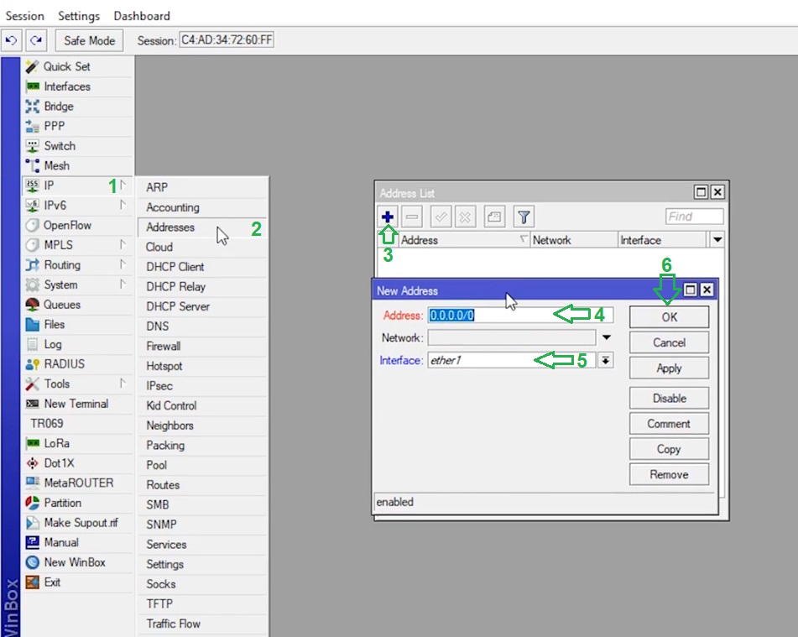Open the Files sidebar entry
798x637 pixels.
click(x=54, y=325)
